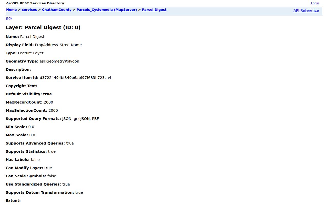Click the Name value Parcel Digest
Screen dimensions: 328x205
(32, 37)
